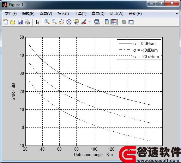The image size is (181, 163).
Task: Minimize the Figure 1 window
Action: click(152, 3)
